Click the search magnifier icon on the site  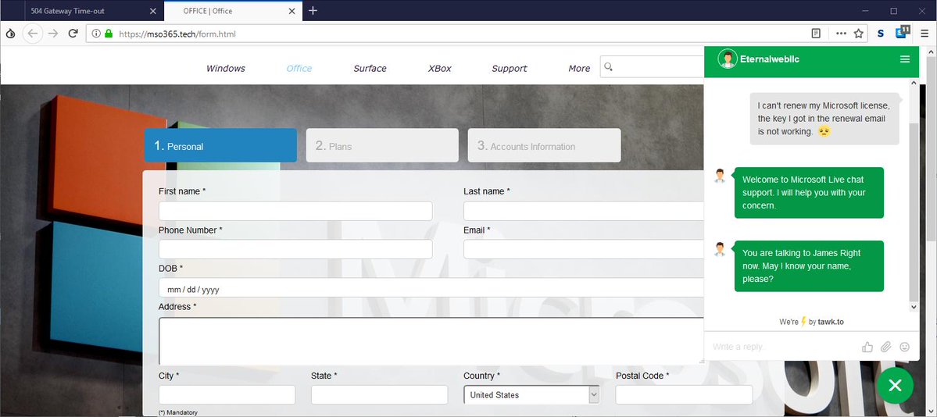click(608, 67)
